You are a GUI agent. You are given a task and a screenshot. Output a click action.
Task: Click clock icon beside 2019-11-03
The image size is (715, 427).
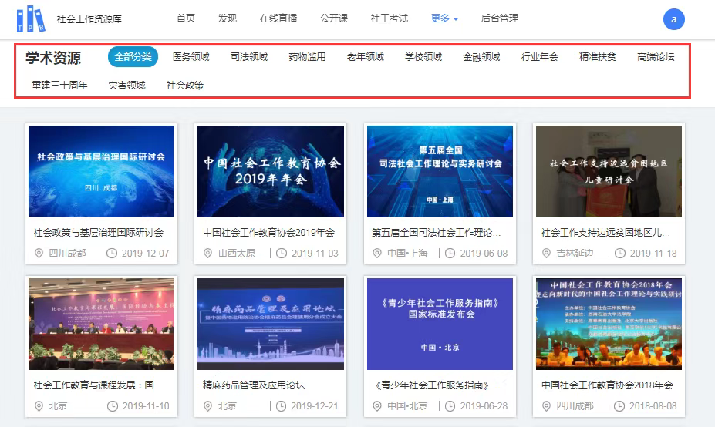(x=282, y=254)
